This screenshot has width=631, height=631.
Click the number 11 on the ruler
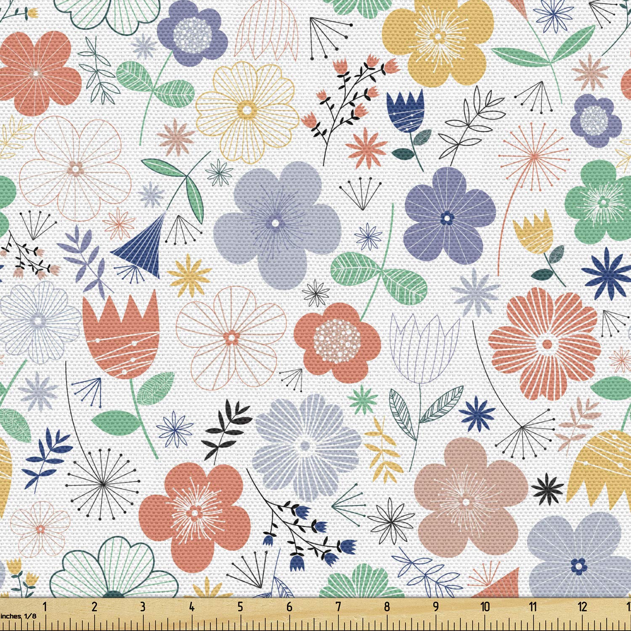coord(533,606)
